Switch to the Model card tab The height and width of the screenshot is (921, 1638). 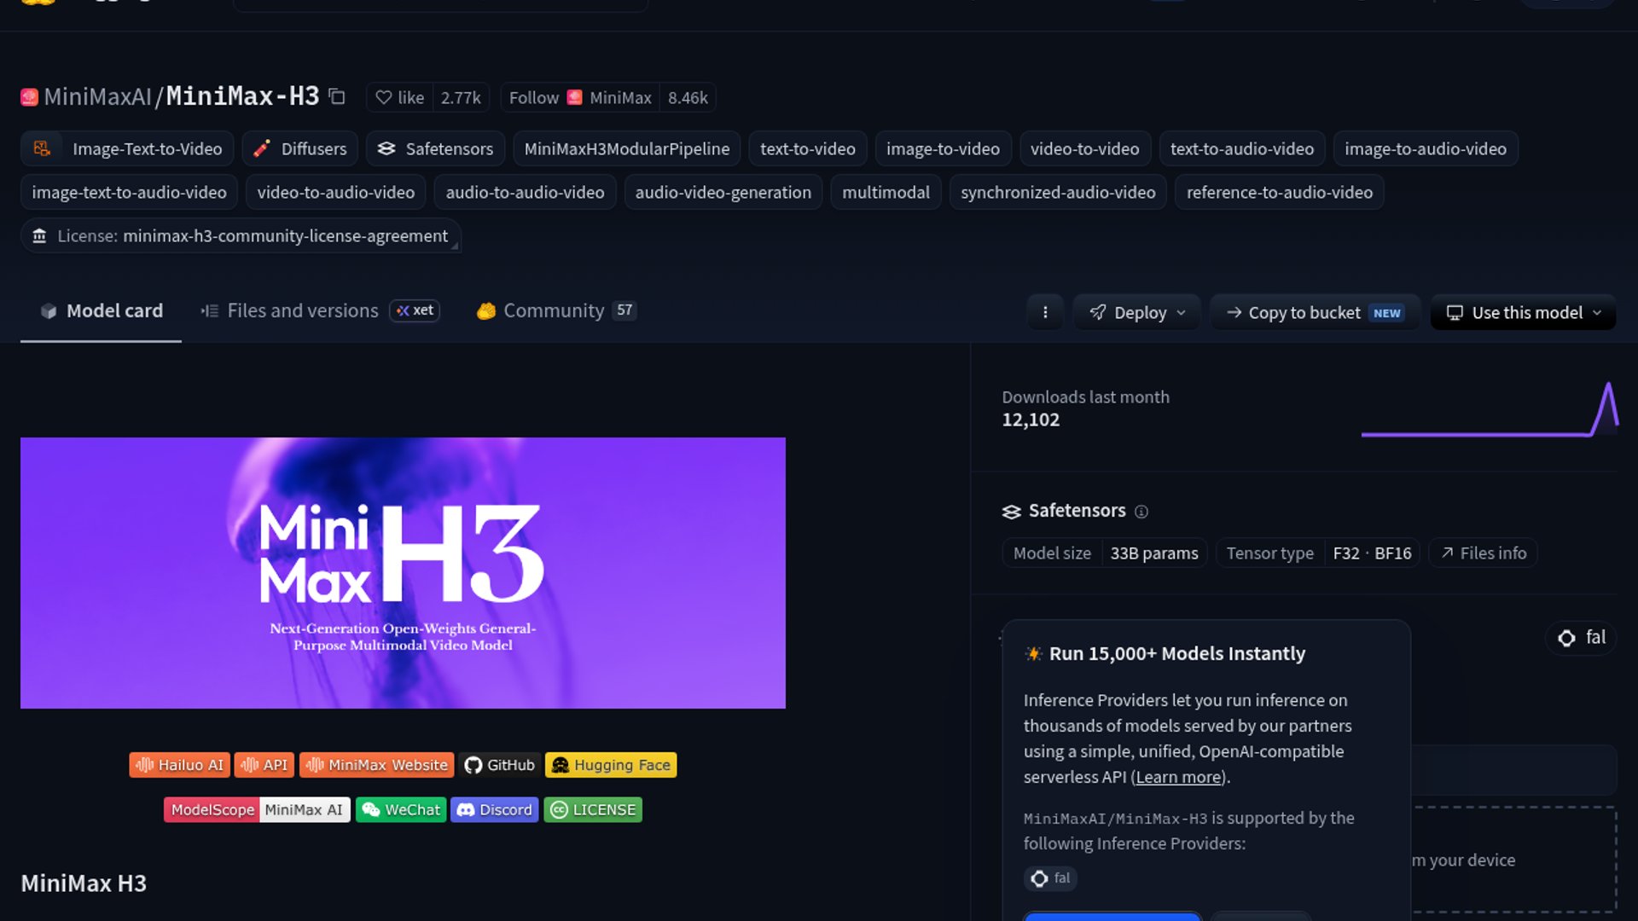coord(102,311)
